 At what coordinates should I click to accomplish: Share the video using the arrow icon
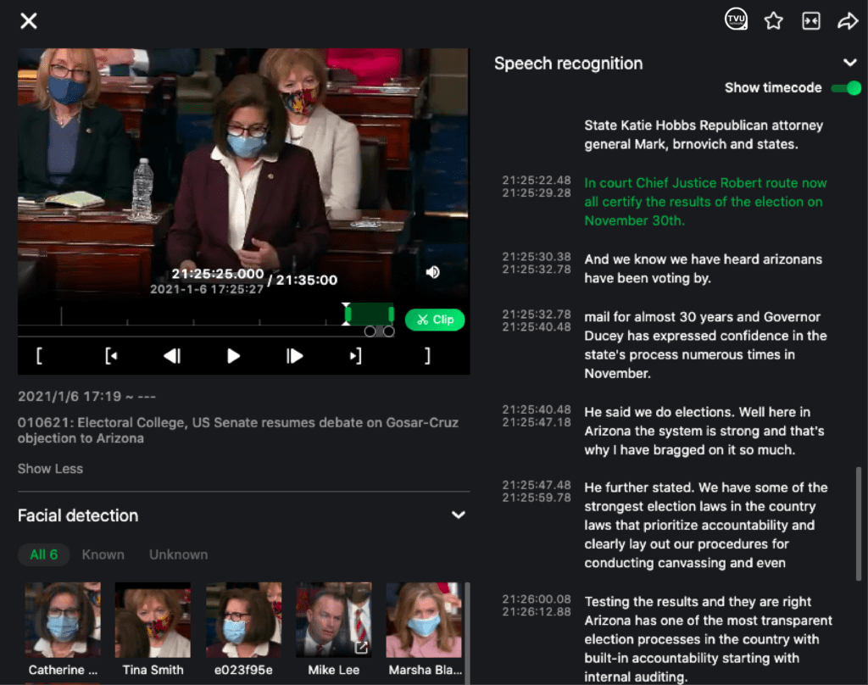pos(848,21)
